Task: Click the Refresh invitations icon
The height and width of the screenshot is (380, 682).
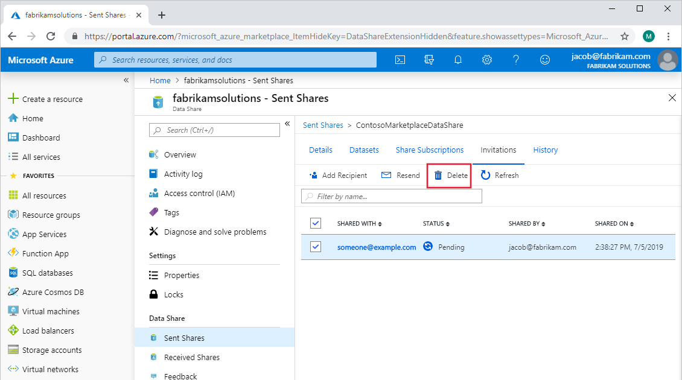Action: click(486, 176)
